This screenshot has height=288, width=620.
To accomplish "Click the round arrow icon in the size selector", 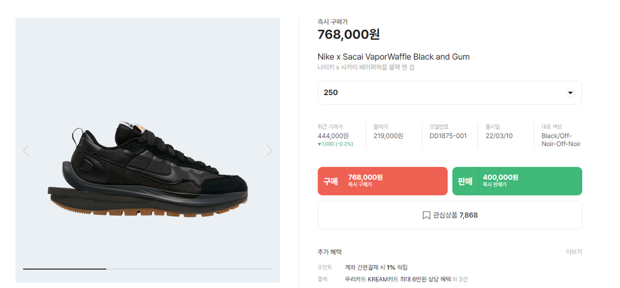I will [x=570, y=93].
